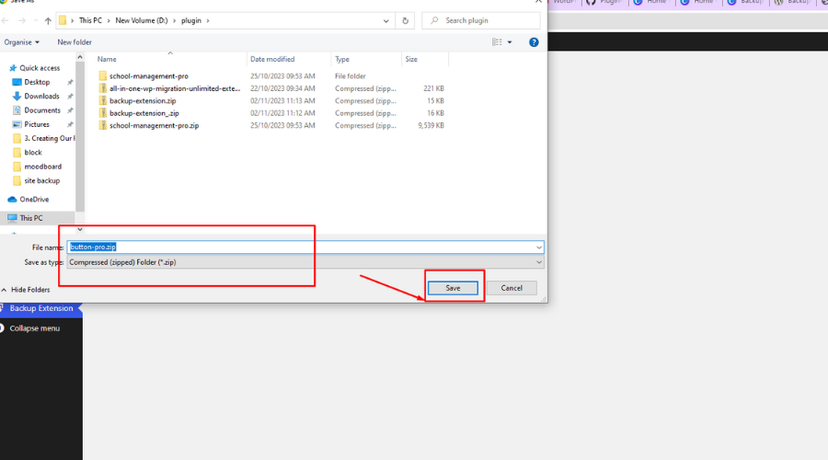Open the view options dropdown arrow
Screen dimensions: 828x460
pos(510,42)
